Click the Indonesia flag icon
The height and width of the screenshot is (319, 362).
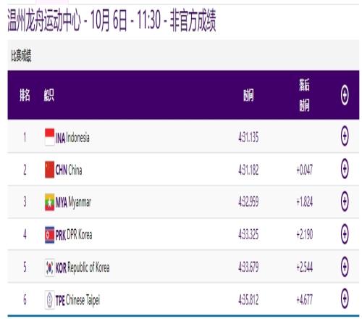(x=49, y=137)
